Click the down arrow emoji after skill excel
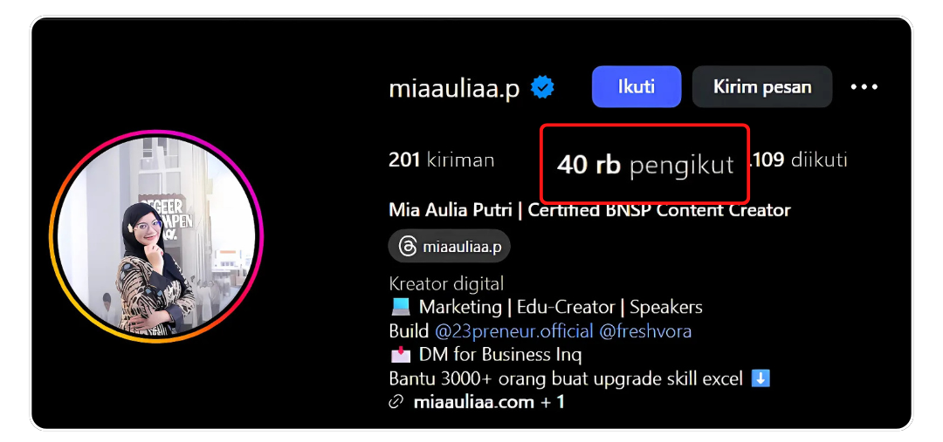 click(761, 379)
